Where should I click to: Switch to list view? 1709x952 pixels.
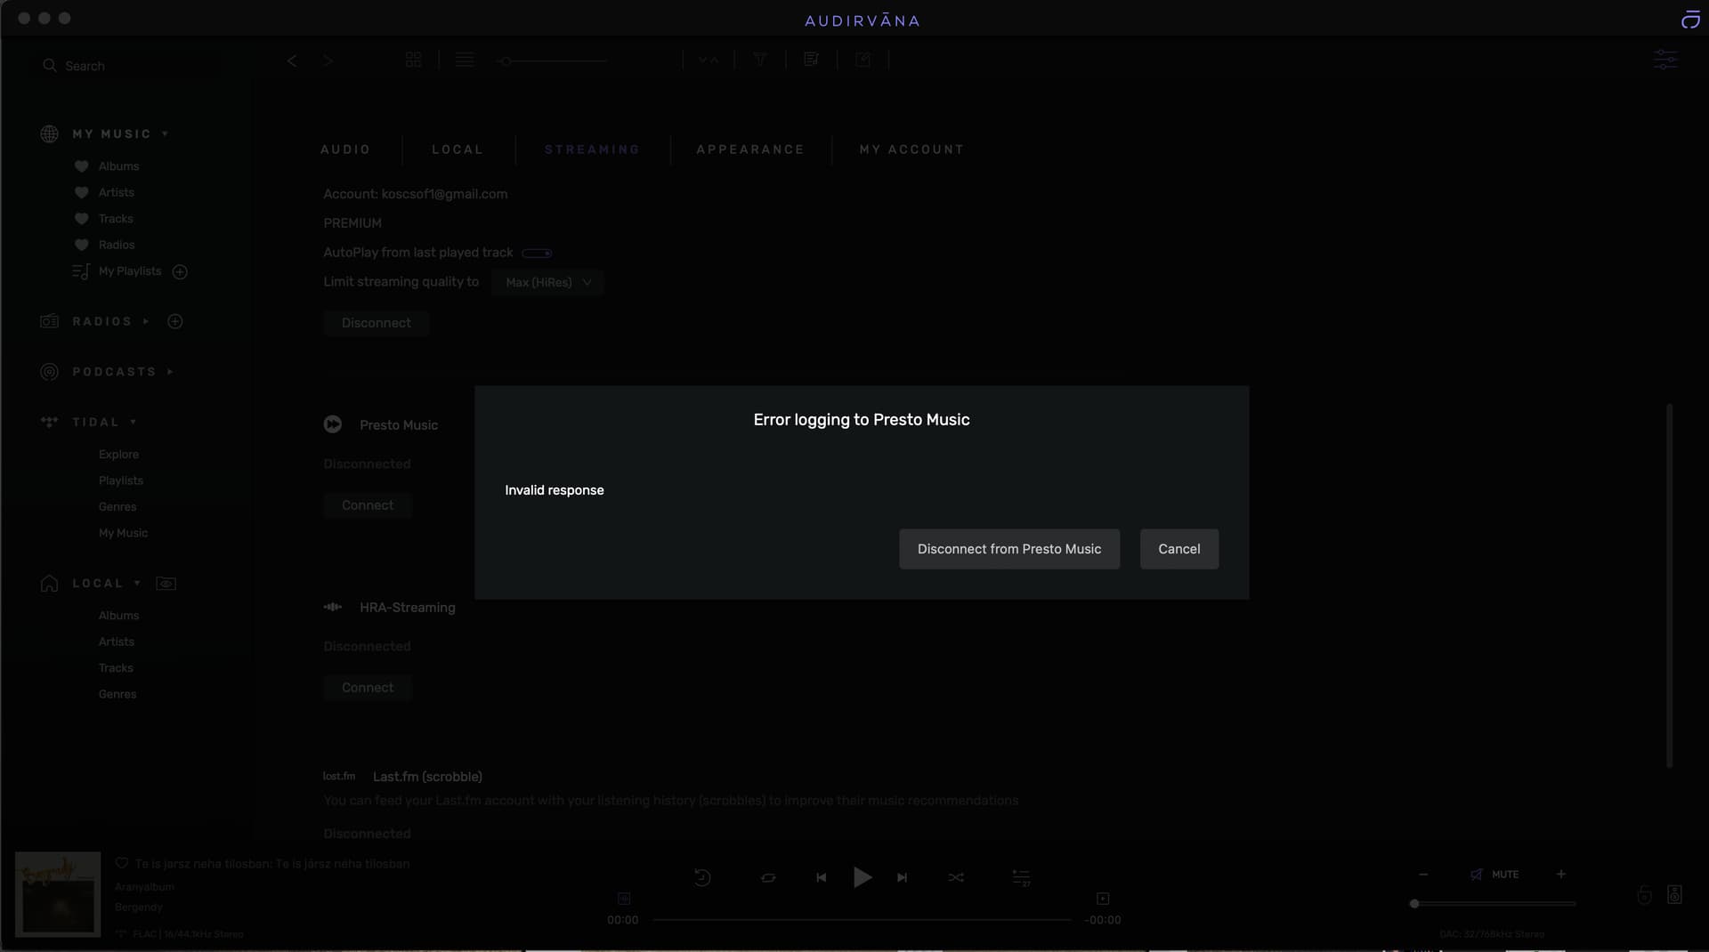465,60
